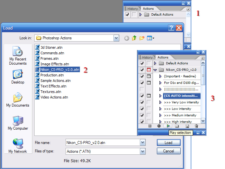Viewport: 225px width, 169px height.
Task: Open the My Recent Documents location
Action: click(18, 56)
